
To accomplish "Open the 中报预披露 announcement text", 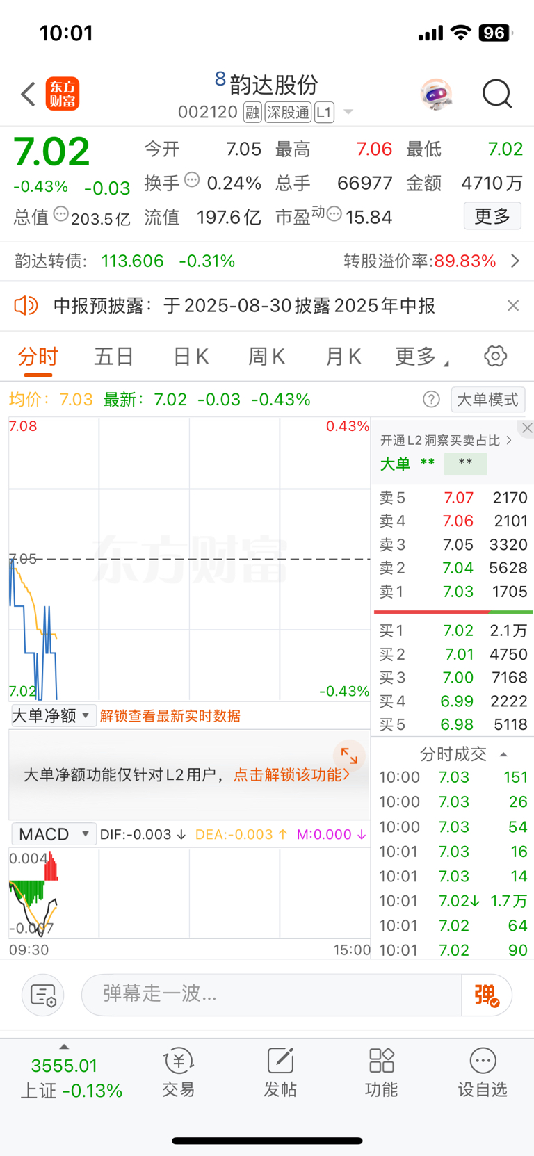I will point(244,305).
